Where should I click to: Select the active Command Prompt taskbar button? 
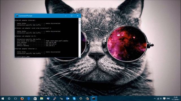coord(94,98)
